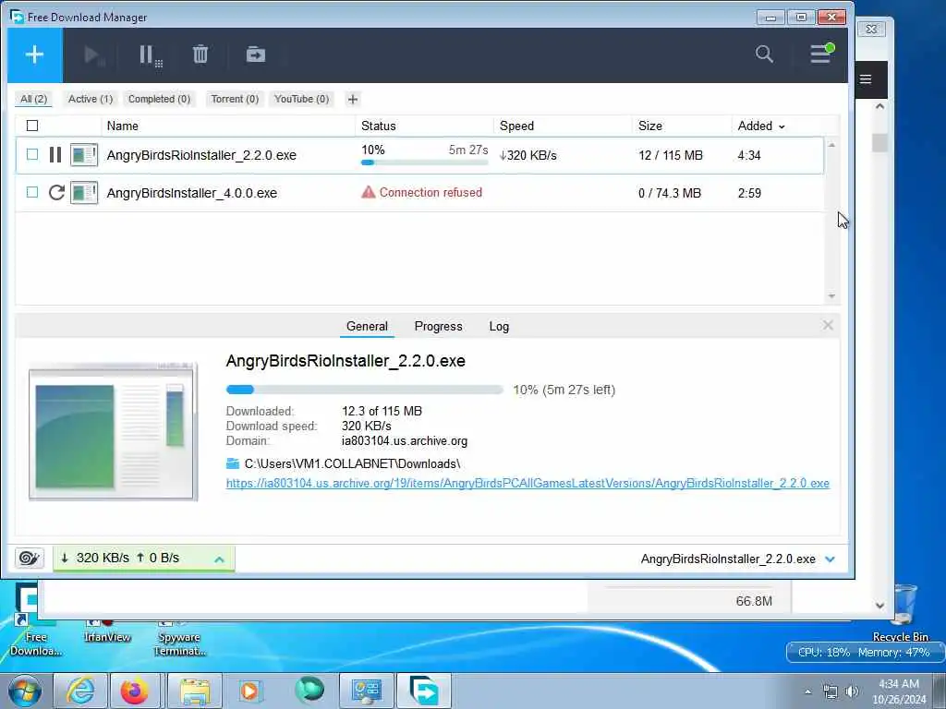
Task: Sort list by Speed column header
Action: pyautogui.click(x=516, y=126)
